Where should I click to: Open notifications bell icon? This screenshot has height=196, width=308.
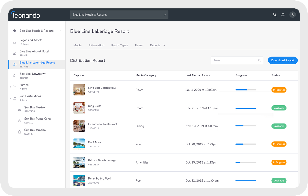click(x=283, y=15)
